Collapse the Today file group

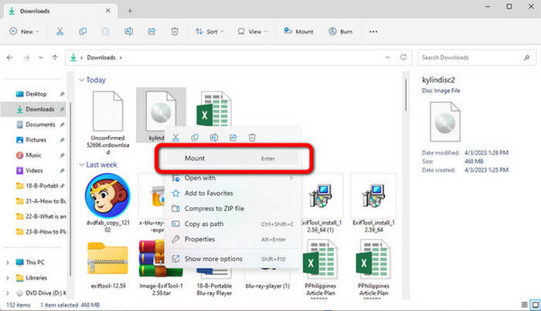point(82,80)
